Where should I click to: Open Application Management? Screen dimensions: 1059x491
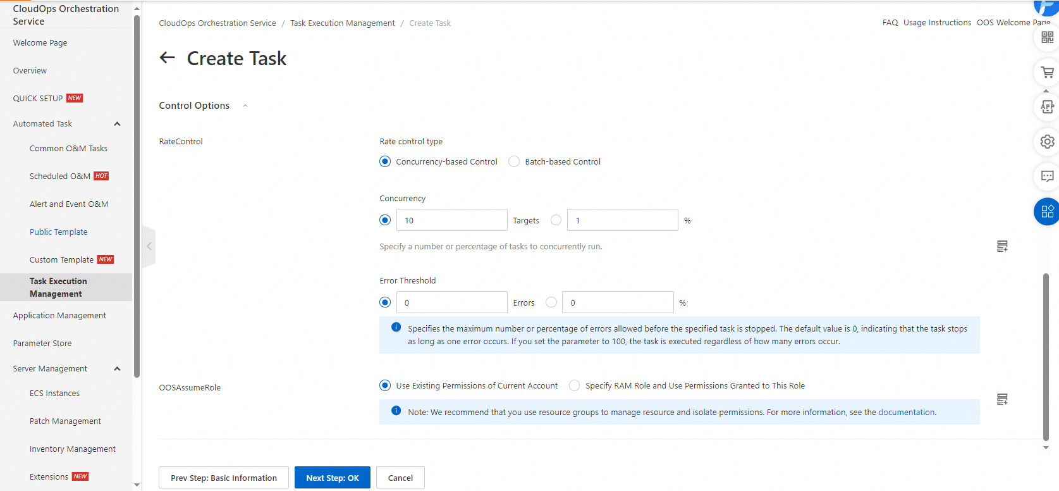pyautogui.click(x=59, y=316)
